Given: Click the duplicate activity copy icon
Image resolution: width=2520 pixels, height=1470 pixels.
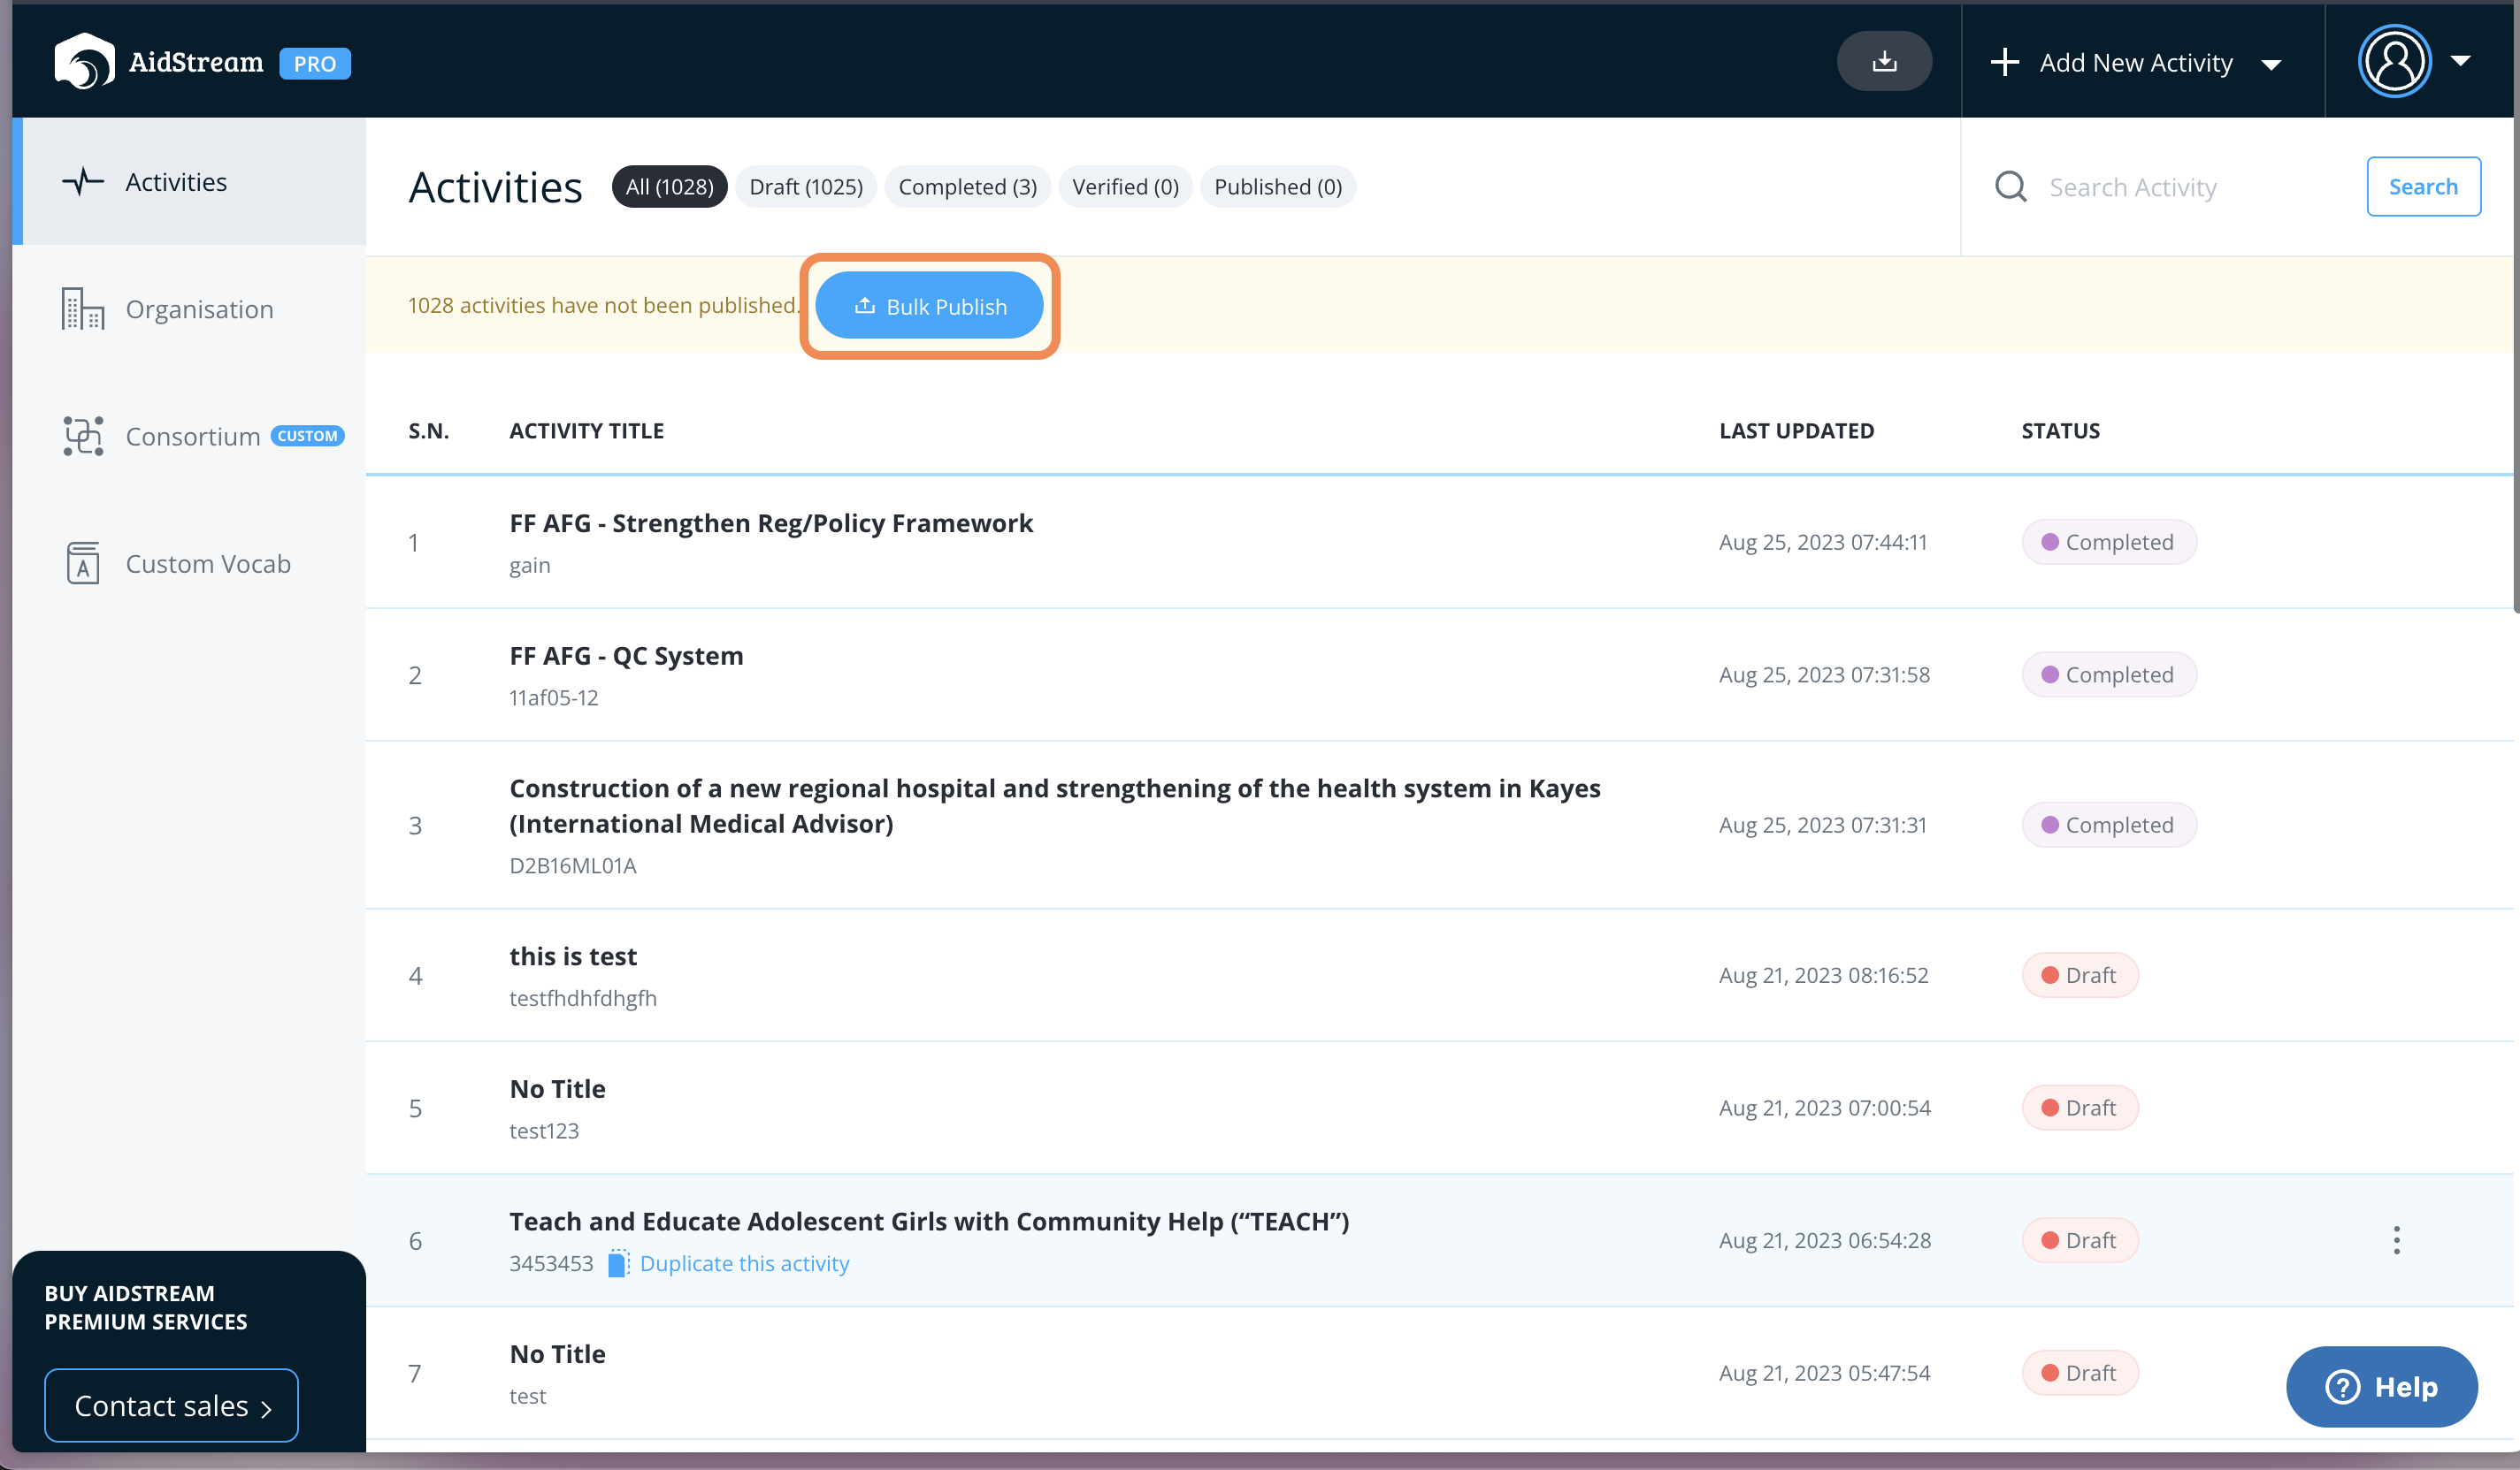Looking at the screenshot, I should (x=619, y=1263).
